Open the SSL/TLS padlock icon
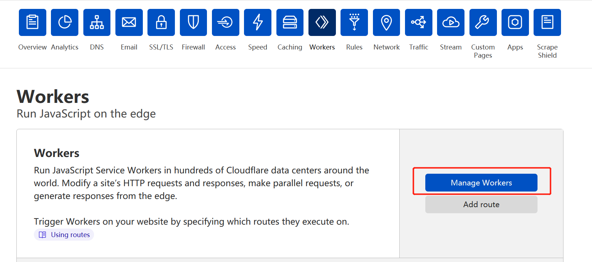592x262 pixels. [161, 22]
